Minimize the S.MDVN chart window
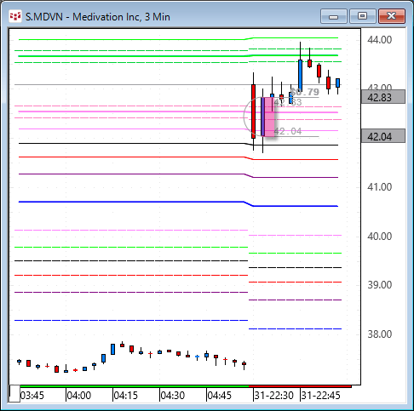 (x=333, y=16)
